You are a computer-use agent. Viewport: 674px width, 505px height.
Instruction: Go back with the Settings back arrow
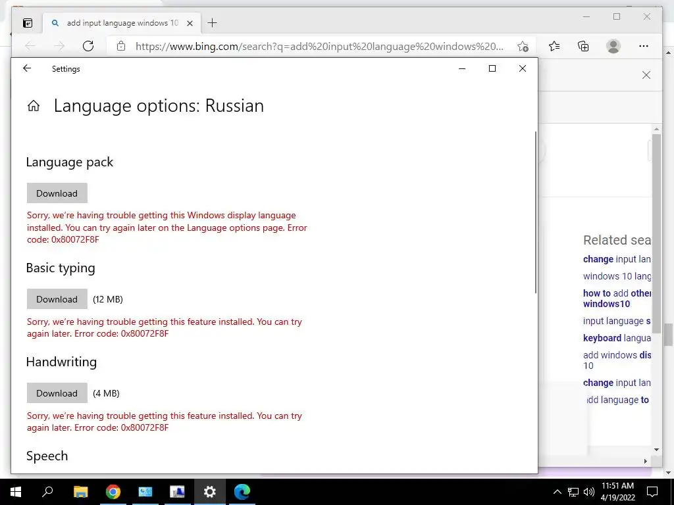pos(27,68)
